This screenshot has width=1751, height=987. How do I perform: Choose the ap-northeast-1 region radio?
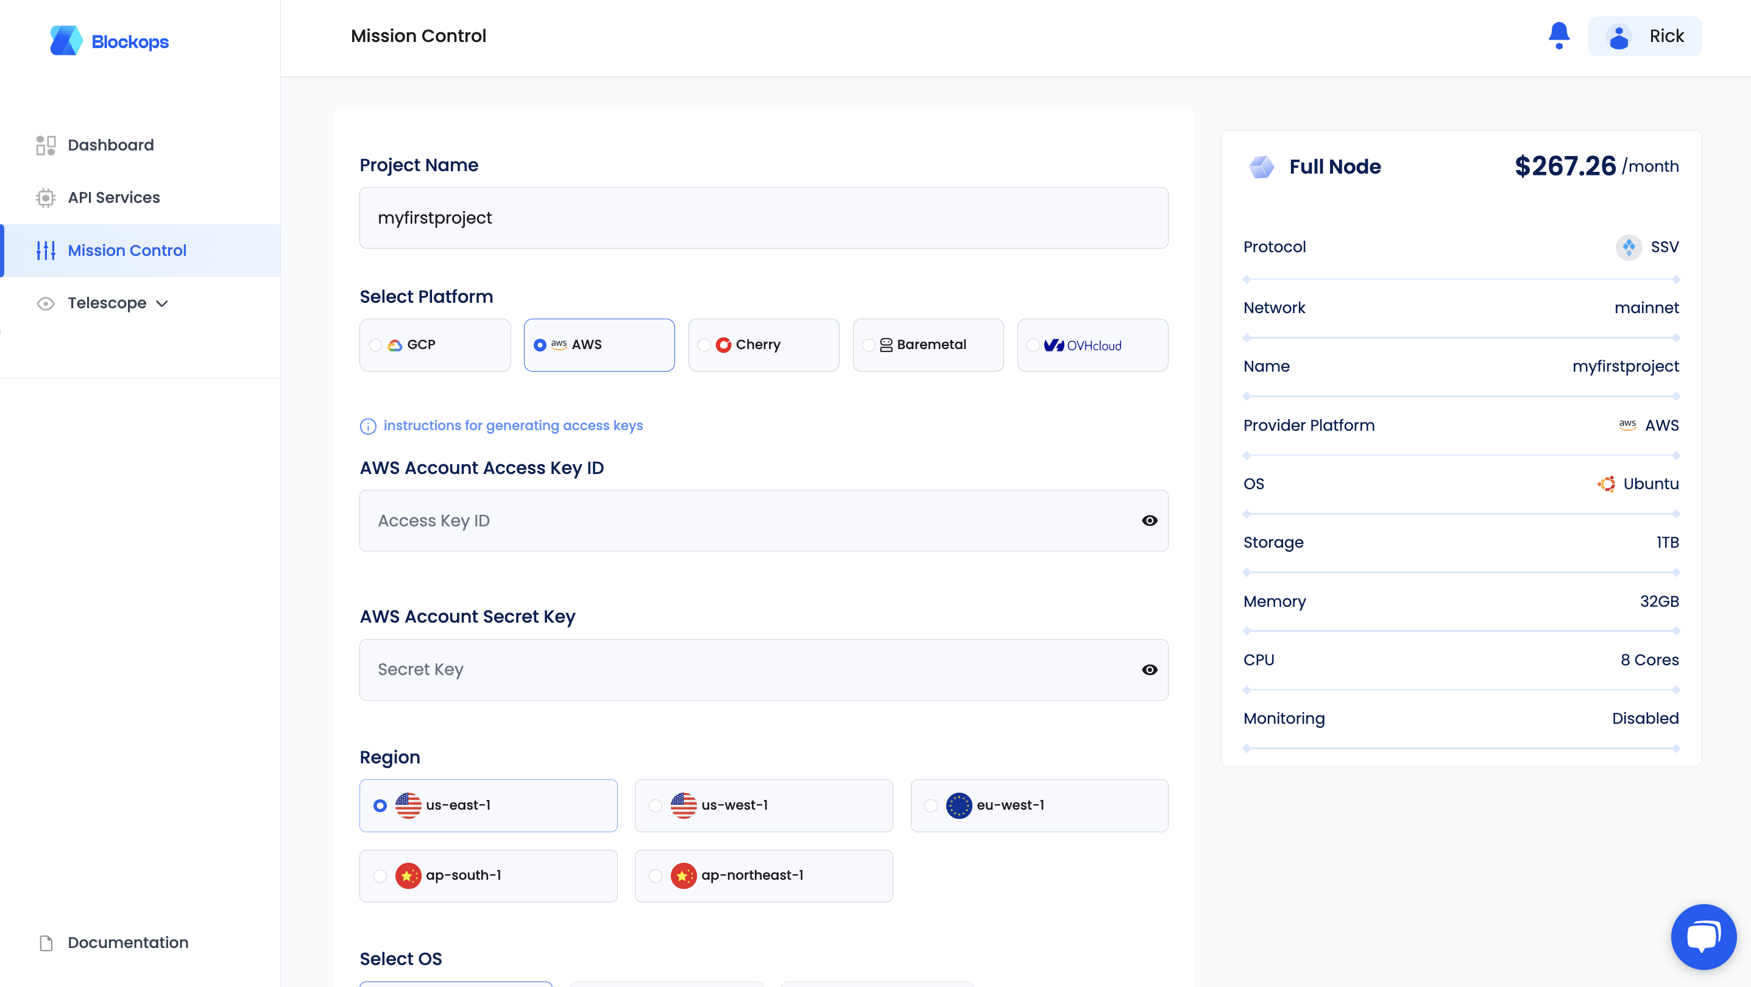[656, 876]
